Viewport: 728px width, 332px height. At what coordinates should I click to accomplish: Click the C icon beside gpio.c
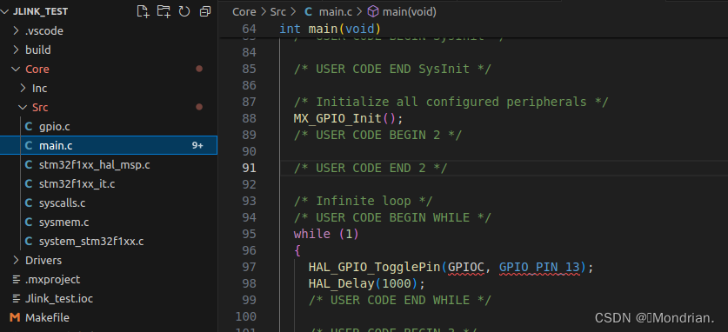click(x=29, y=127)
